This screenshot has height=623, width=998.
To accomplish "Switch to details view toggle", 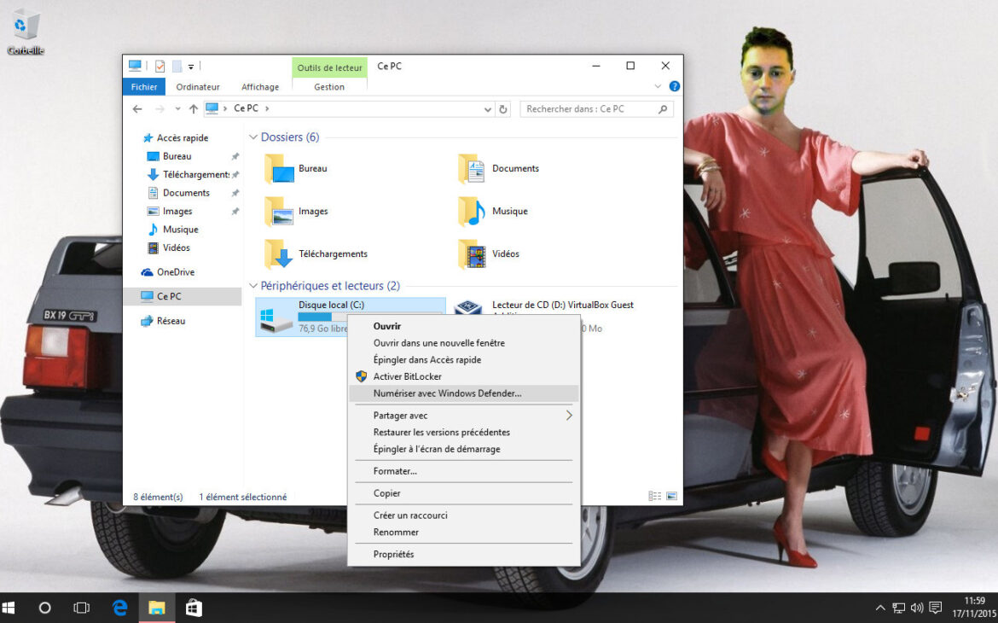I will (654, 496).
